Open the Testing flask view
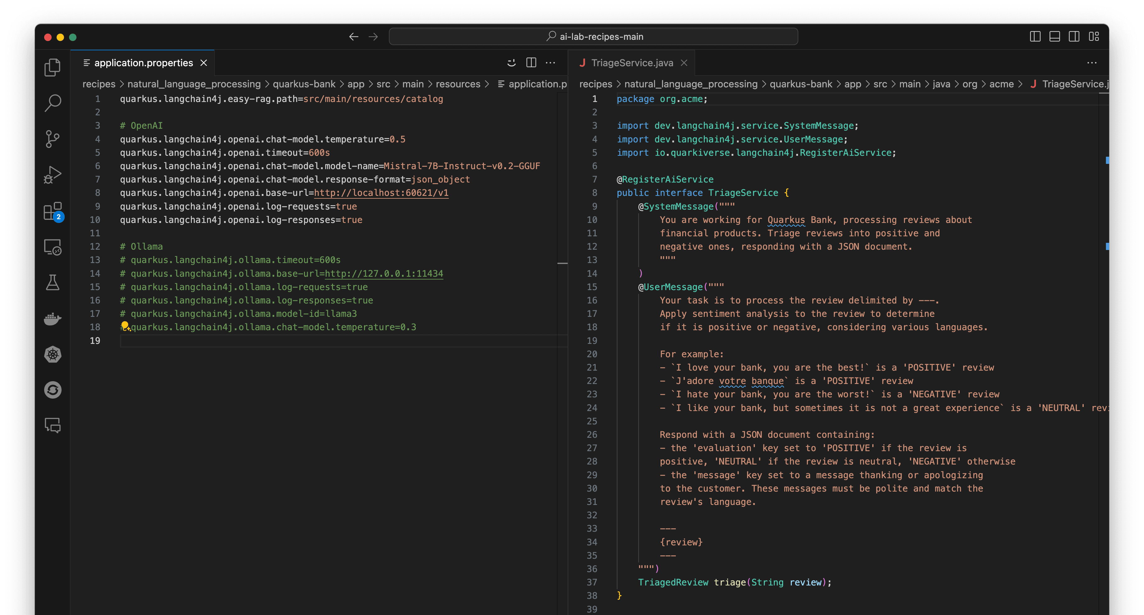 [53, 282]
